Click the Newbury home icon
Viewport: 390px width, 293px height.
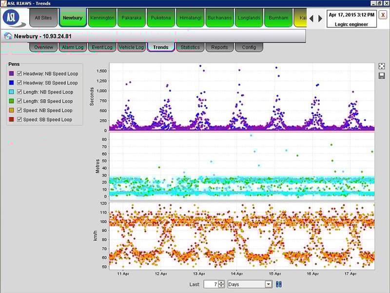pos(8,36)
